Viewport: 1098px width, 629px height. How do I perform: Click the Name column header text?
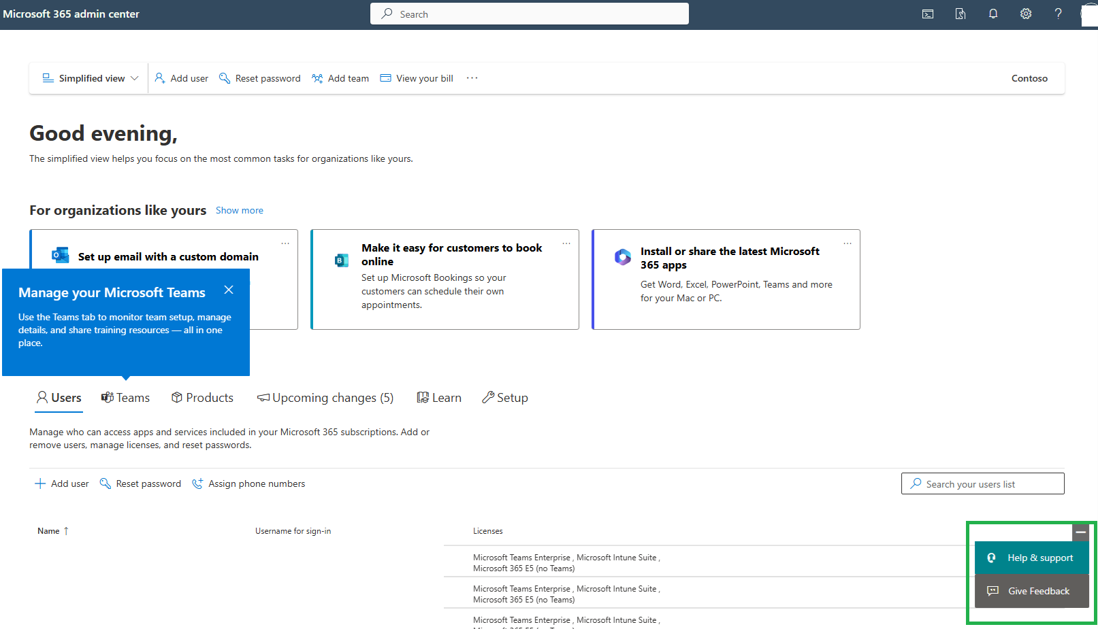click(x=48, y=531)
